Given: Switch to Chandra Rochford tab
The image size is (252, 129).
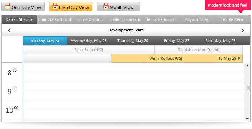Looking at the screenshot, I should (x=55, y=19).
